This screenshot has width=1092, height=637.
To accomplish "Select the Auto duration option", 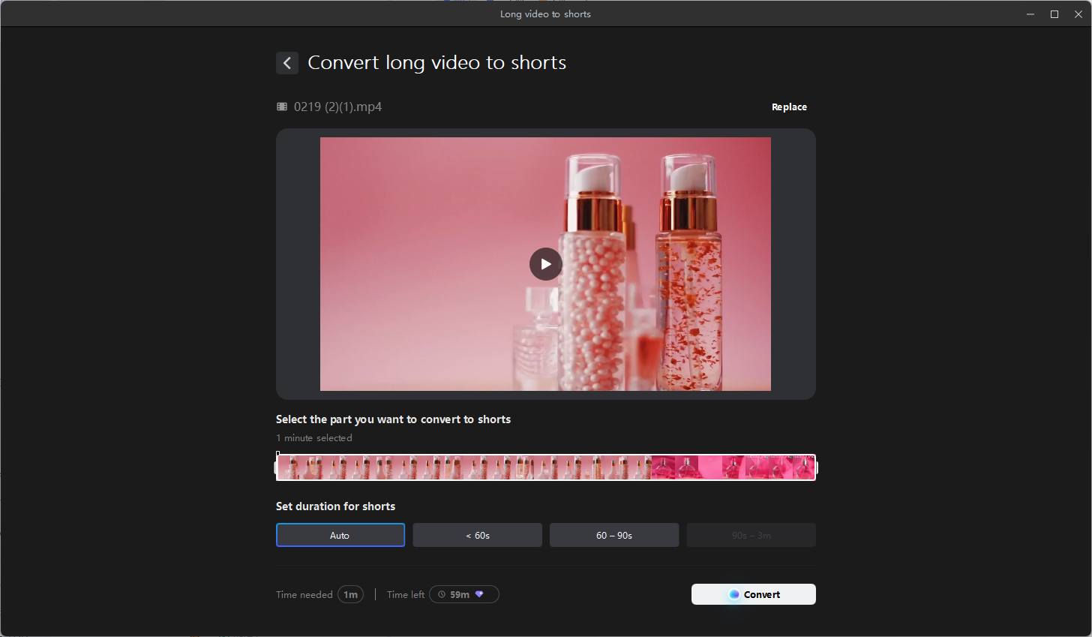I will (x=340, y=535).
